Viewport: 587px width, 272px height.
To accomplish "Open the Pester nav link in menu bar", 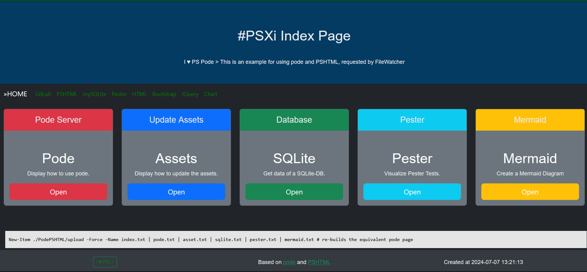I will (x=119, y=94).
